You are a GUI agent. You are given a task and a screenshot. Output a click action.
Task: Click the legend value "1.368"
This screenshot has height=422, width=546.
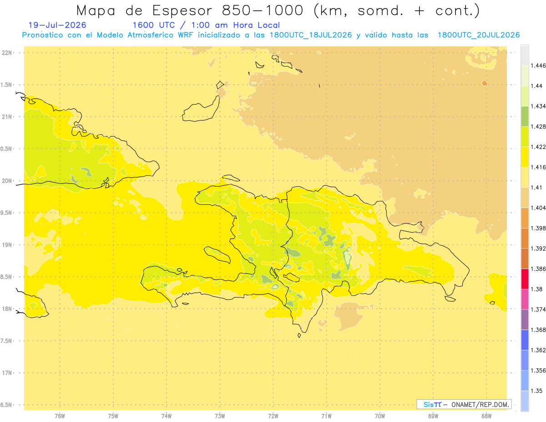[538, 330]
